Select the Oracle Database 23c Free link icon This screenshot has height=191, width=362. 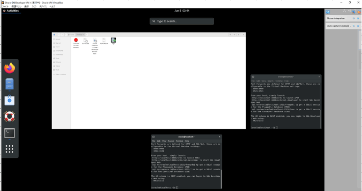pyautogui.click(x=95, y=41)
